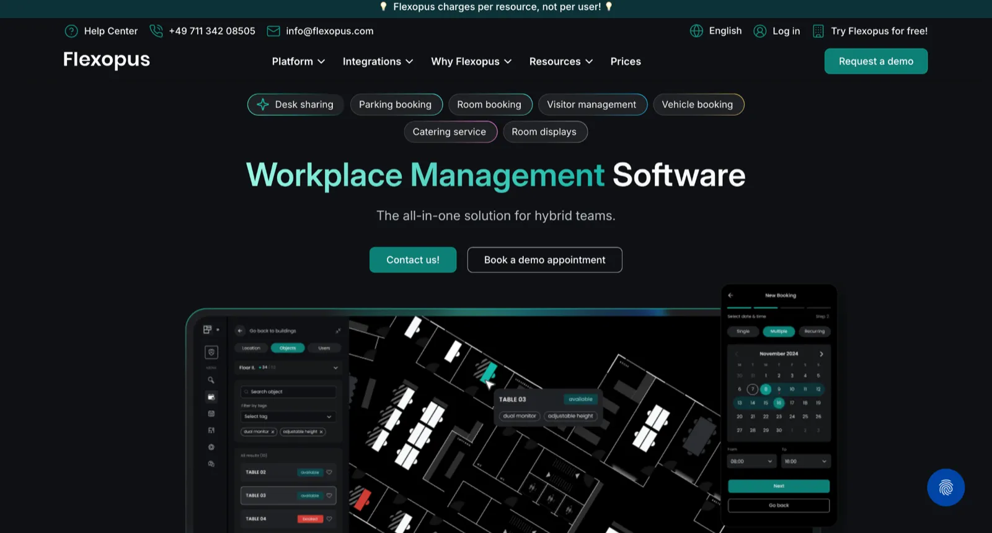The image size is (992, 533).
Task: Click the Flexopus logo
Action: click(107, 60)
